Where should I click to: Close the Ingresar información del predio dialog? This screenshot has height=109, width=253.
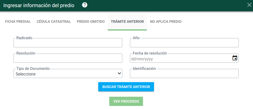(249, 5)
